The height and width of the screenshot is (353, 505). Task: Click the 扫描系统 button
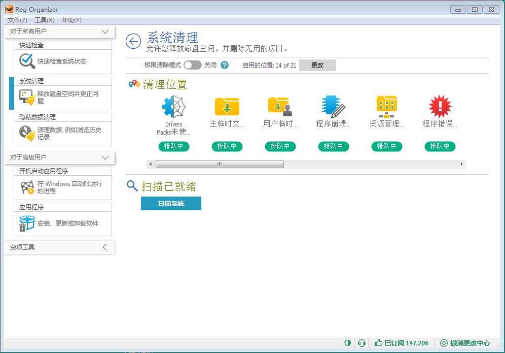coord(171,204)
